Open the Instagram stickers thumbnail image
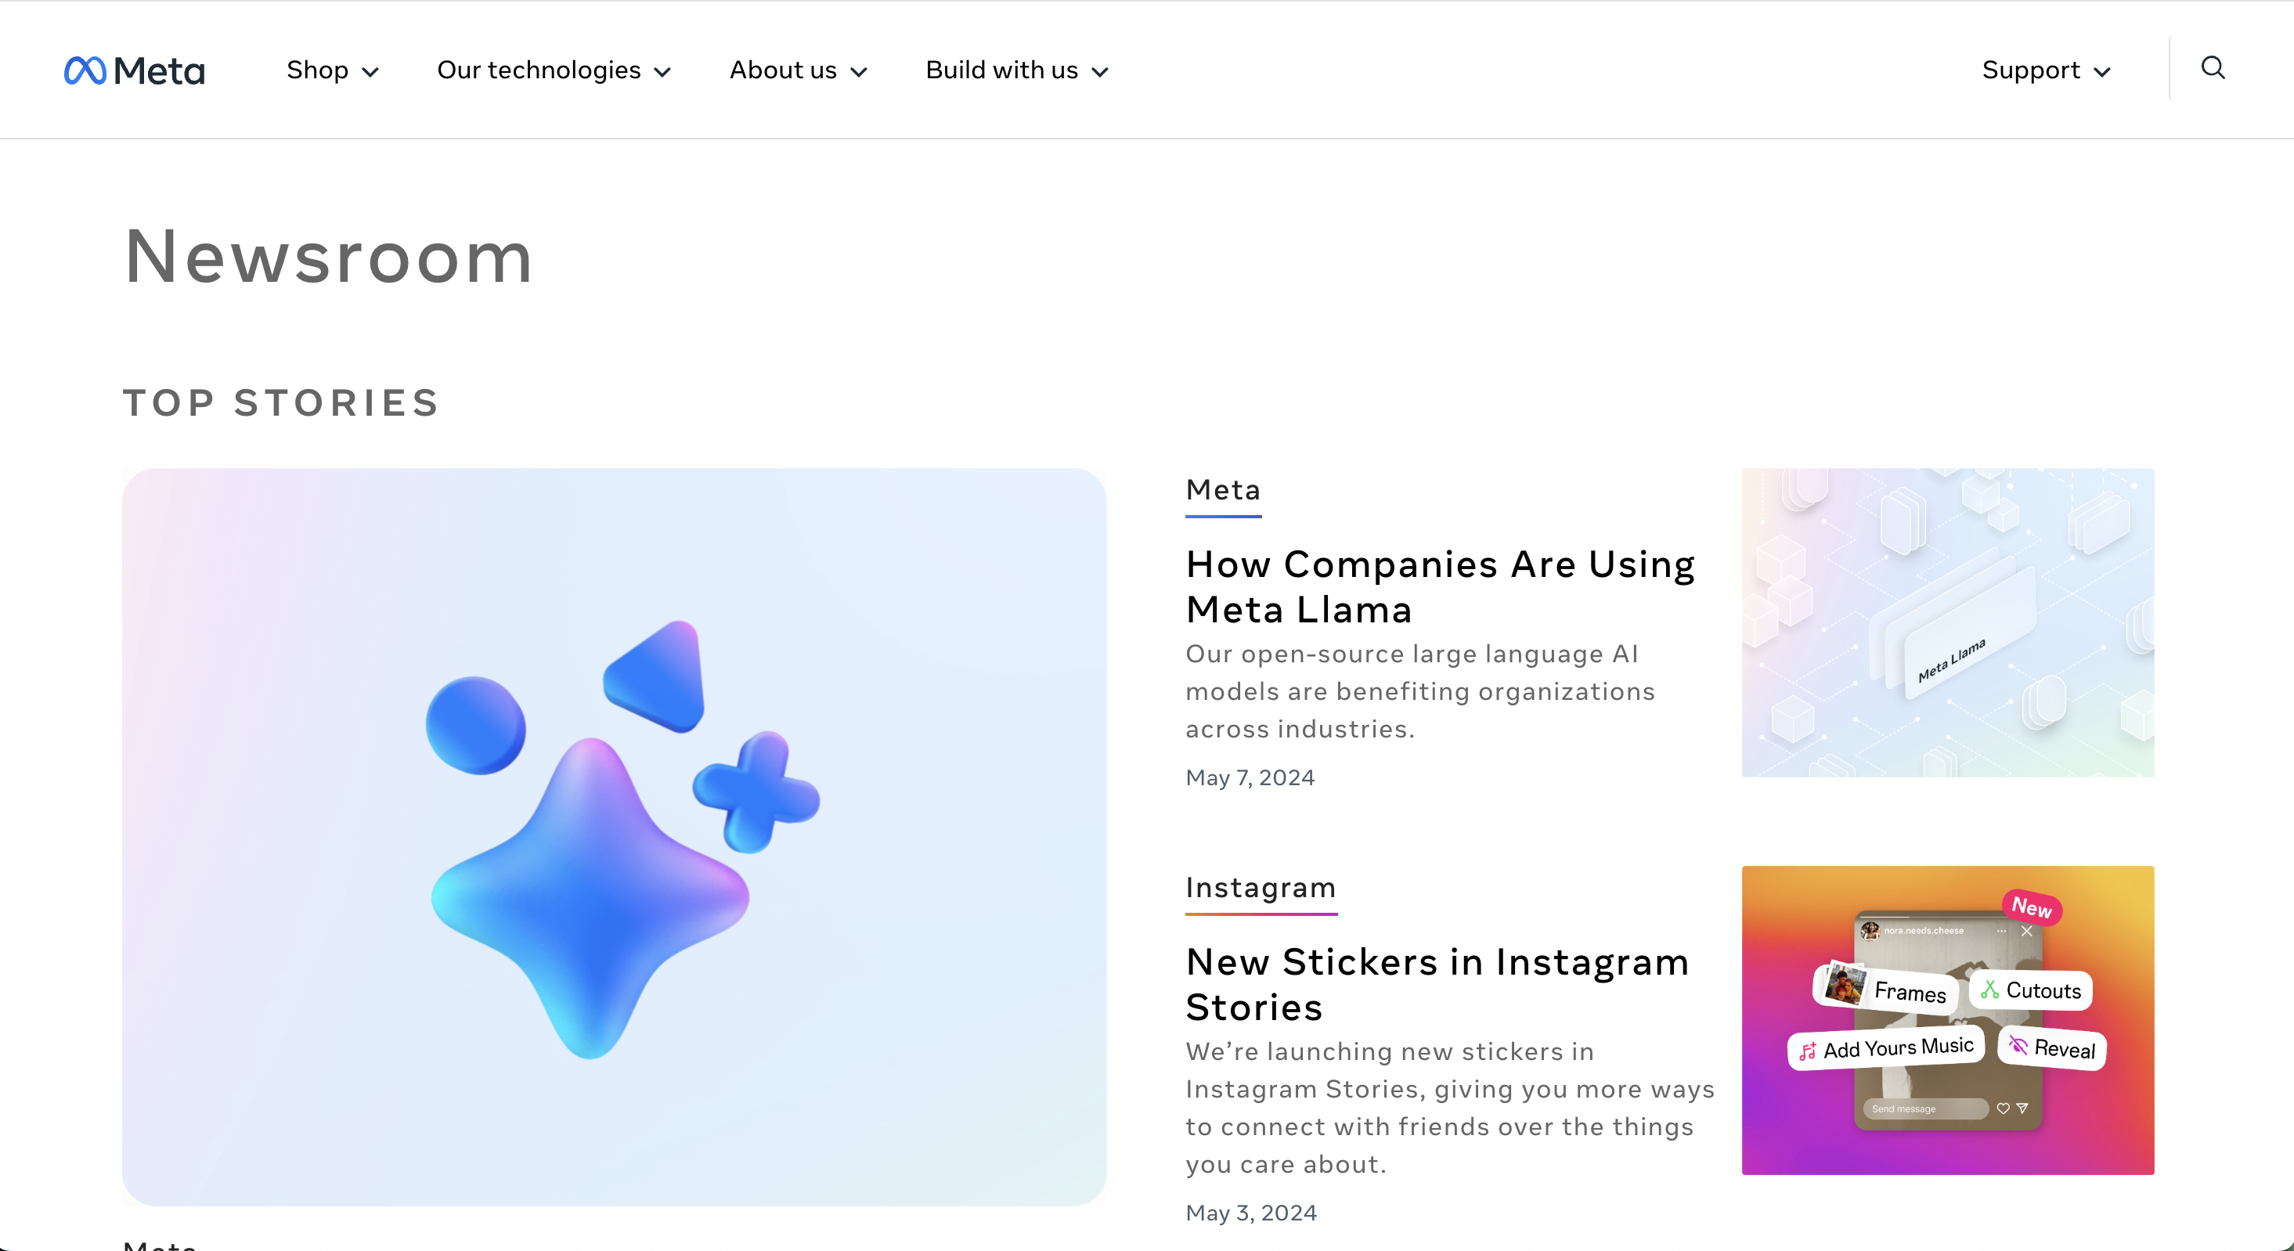Screen dimensions: 2294x1251 pos(1948,1020)
